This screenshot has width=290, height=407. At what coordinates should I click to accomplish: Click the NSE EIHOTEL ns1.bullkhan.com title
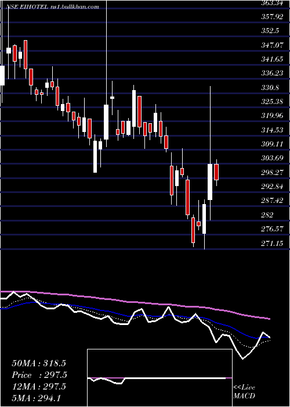point(53,7)
